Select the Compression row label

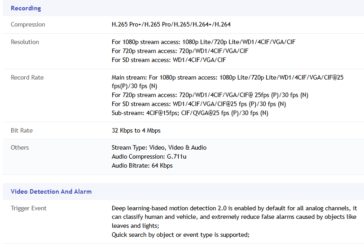coord(28,24)
